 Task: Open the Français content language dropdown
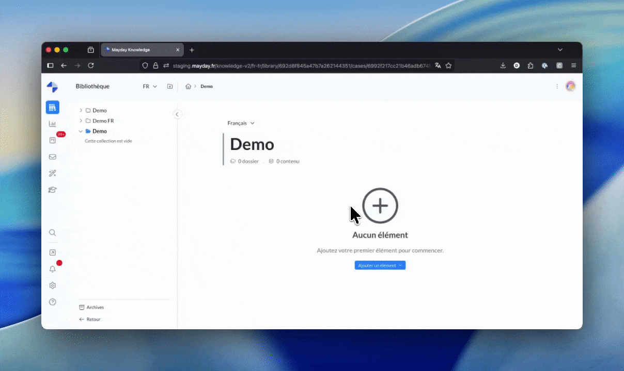241,123
